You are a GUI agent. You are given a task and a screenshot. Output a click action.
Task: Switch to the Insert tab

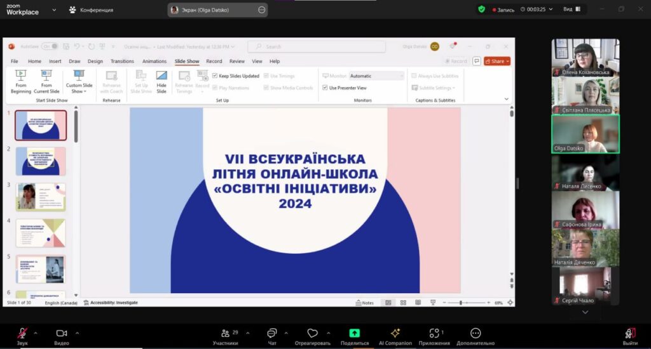(55, 61)
